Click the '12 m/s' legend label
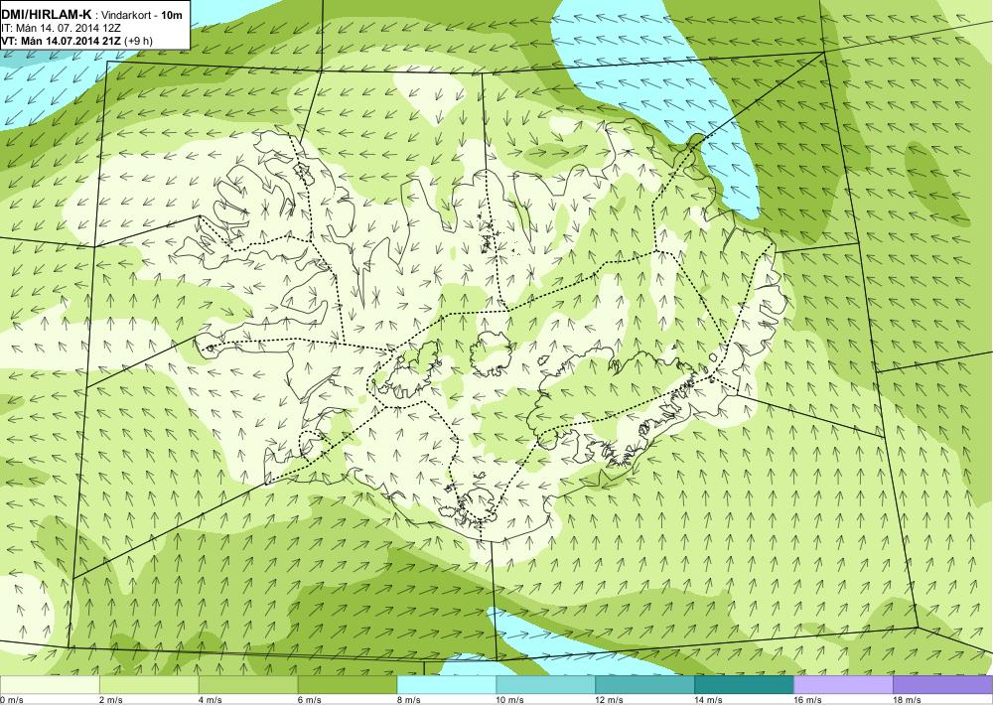 pos(610,700)
